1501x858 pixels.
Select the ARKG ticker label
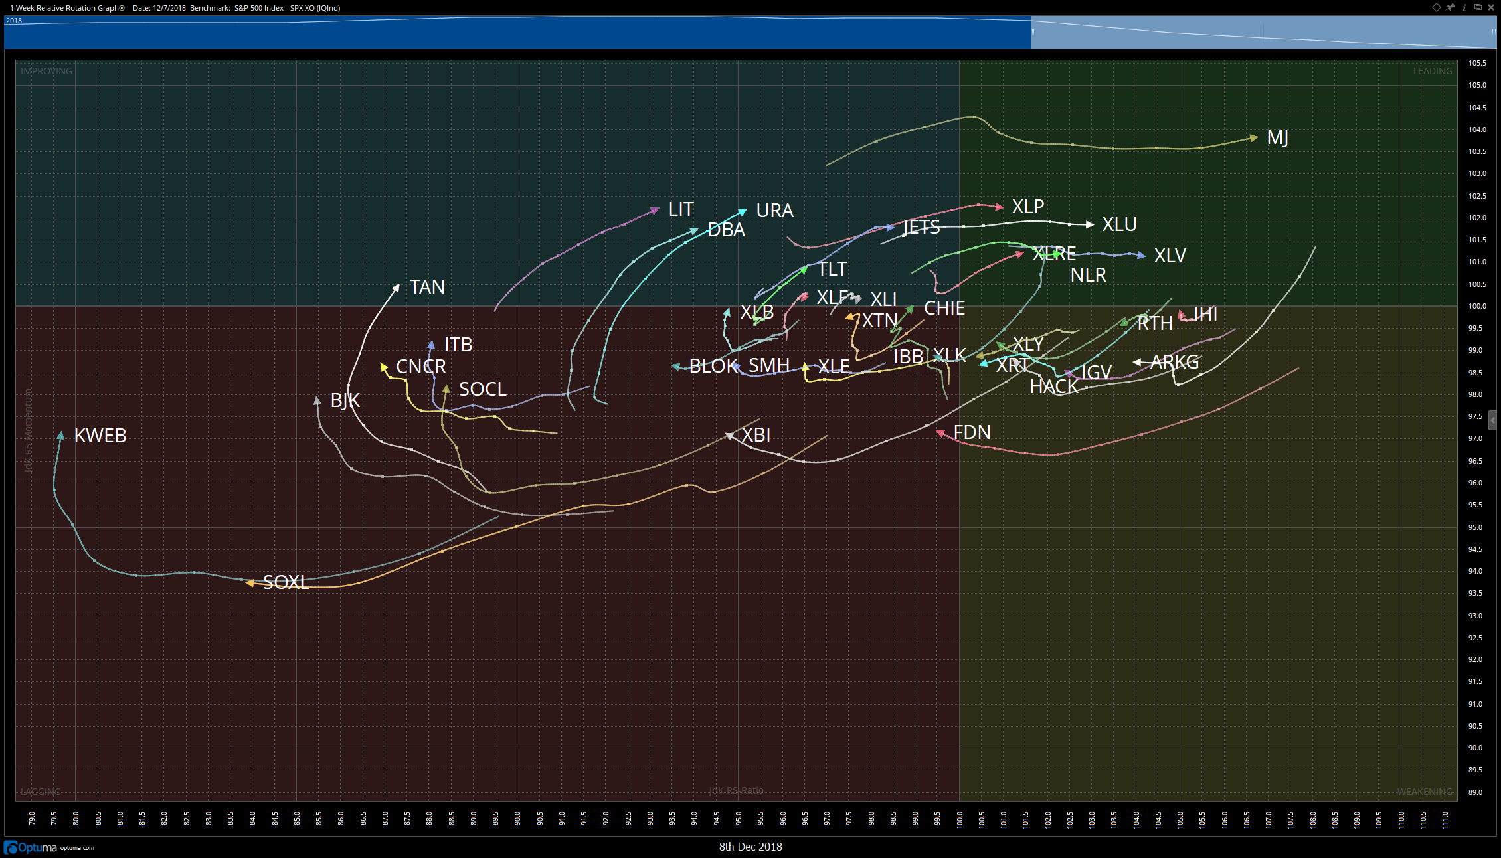click(x=1175, y=362)
